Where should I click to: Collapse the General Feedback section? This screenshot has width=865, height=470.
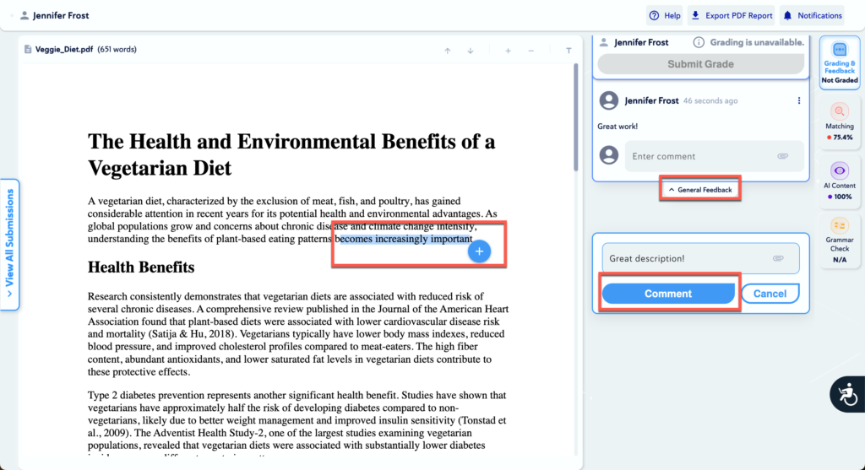(x=700, y=190)
